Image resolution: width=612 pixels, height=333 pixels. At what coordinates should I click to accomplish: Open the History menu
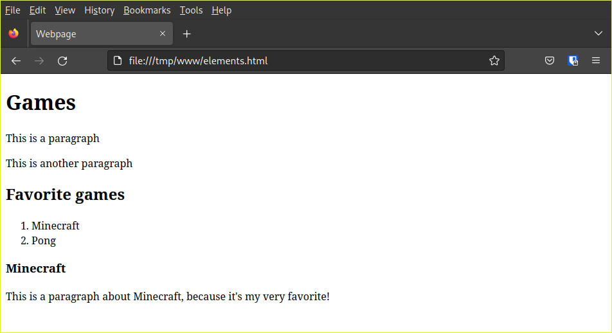100,10
